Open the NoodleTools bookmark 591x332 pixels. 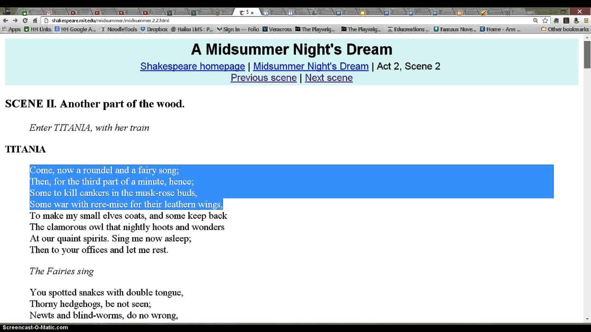[x=119, y=29]
